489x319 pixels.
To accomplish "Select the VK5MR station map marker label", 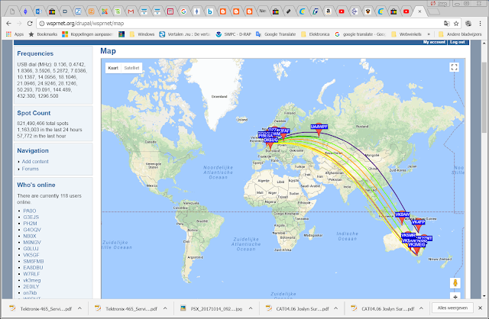I will pyautogui.click(x=408, y=236).
